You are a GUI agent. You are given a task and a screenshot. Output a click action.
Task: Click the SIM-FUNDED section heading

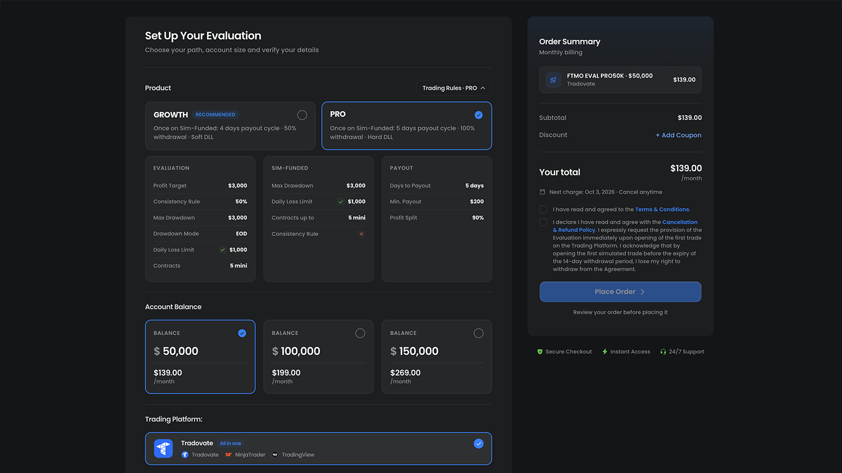[x=290, y=168]
